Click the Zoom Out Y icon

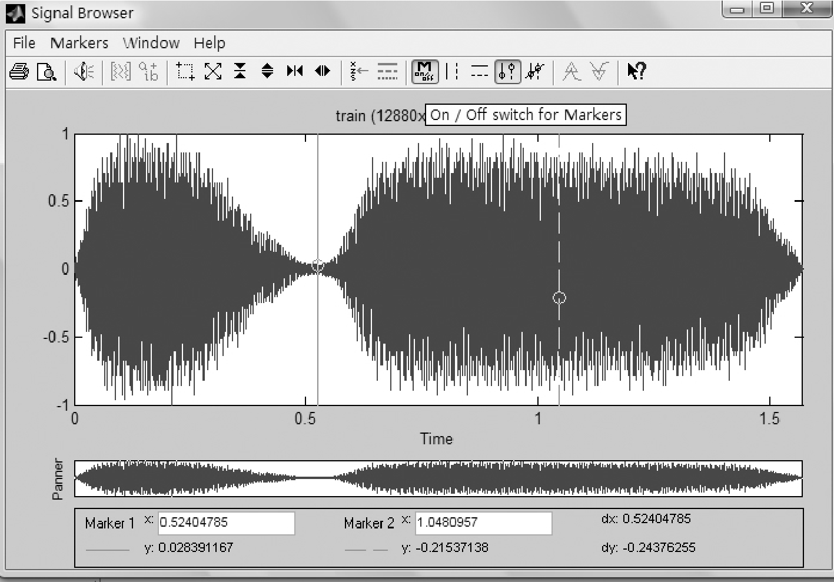267,72
